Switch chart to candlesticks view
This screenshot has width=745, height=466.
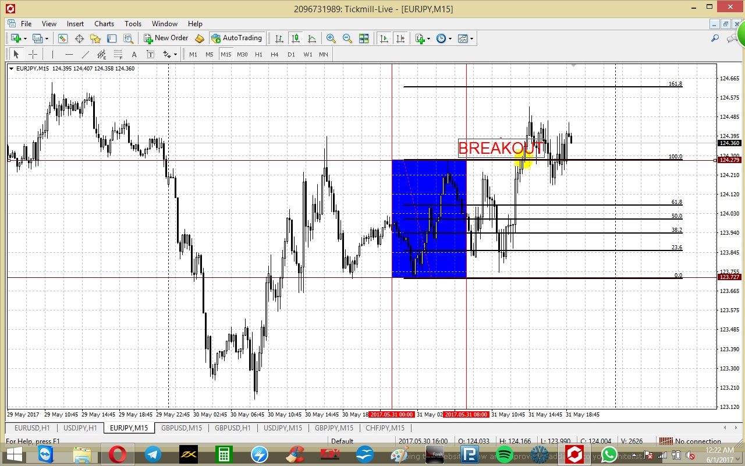point(296,38)
